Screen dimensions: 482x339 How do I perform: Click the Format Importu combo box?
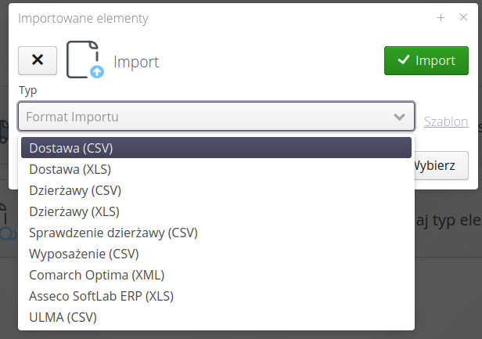[207, 117]
